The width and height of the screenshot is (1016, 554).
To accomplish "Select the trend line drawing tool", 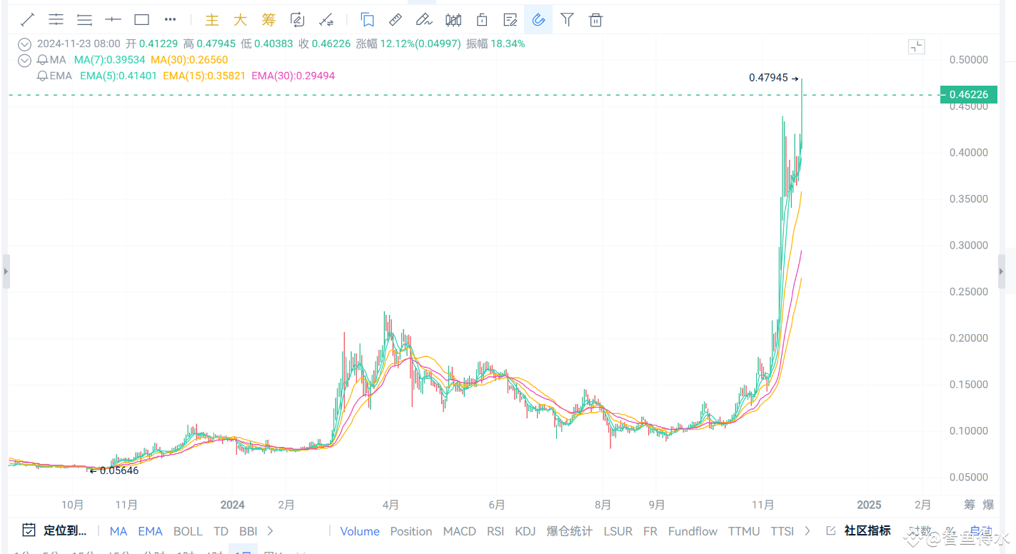I will 27,19.
